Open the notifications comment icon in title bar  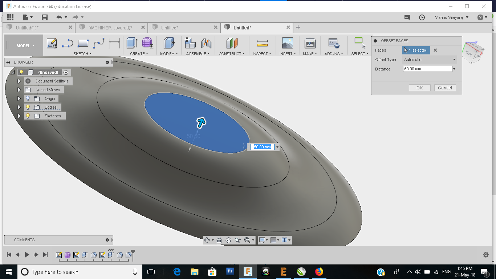click(407, 17)
